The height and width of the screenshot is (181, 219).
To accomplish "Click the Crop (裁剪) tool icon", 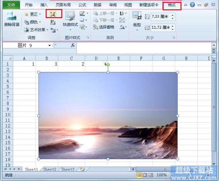I will [137, 15].
